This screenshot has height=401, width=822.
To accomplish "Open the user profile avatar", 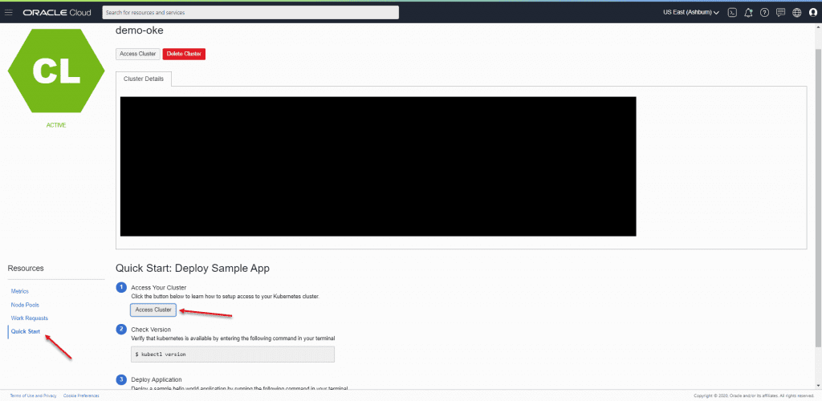I will click(x=813, y=12).
